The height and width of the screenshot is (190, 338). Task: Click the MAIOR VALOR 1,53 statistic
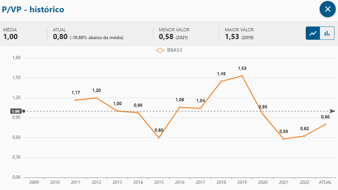tap(232, 37)
